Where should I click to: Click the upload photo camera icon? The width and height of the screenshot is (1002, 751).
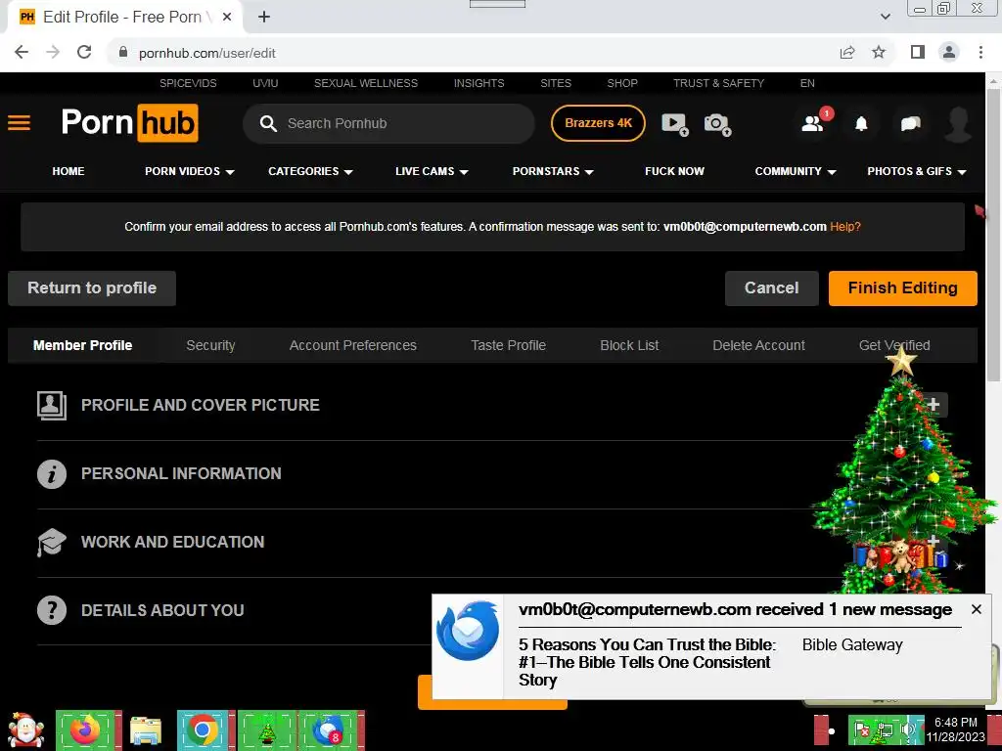click(717, 124)
